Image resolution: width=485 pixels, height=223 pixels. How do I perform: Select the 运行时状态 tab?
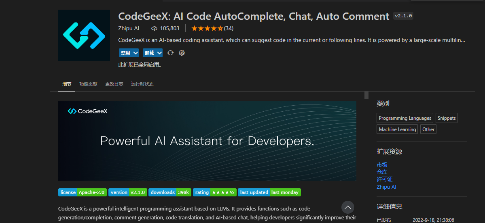point(142,84)
